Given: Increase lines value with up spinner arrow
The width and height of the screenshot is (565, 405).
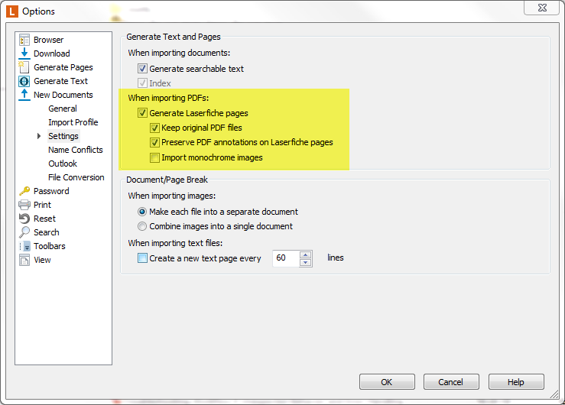Looking at the screenshot, I should point(306,255).
